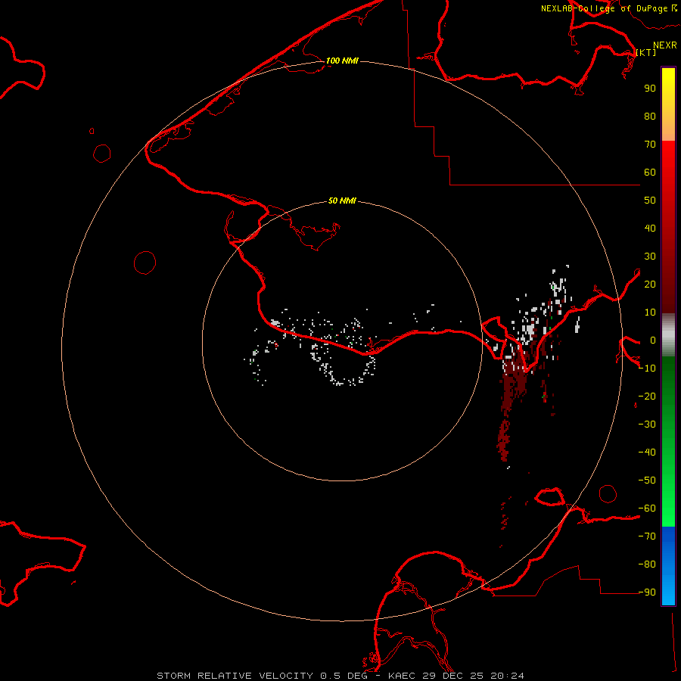
Task: Click the 70 value on the velocity scale
Action: [650, 145]
